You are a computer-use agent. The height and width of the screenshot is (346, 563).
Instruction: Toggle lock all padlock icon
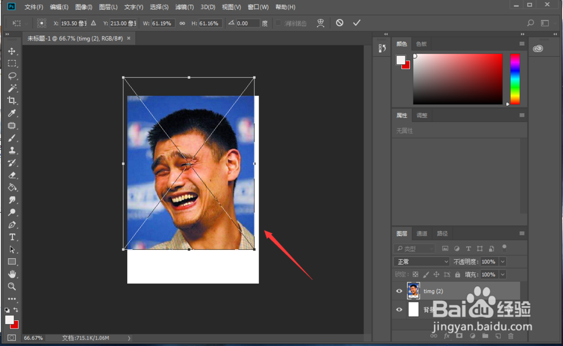(x=457, y=275)
